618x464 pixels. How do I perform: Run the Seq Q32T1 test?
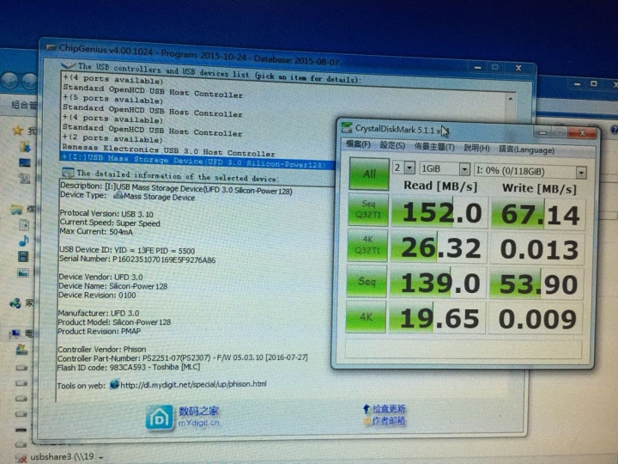tap(368, 209)
